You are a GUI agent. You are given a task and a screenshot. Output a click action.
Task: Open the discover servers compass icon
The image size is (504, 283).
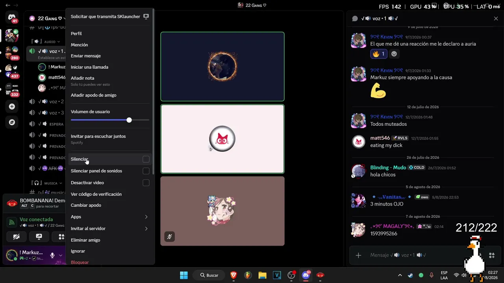click(x=12, y=122)
